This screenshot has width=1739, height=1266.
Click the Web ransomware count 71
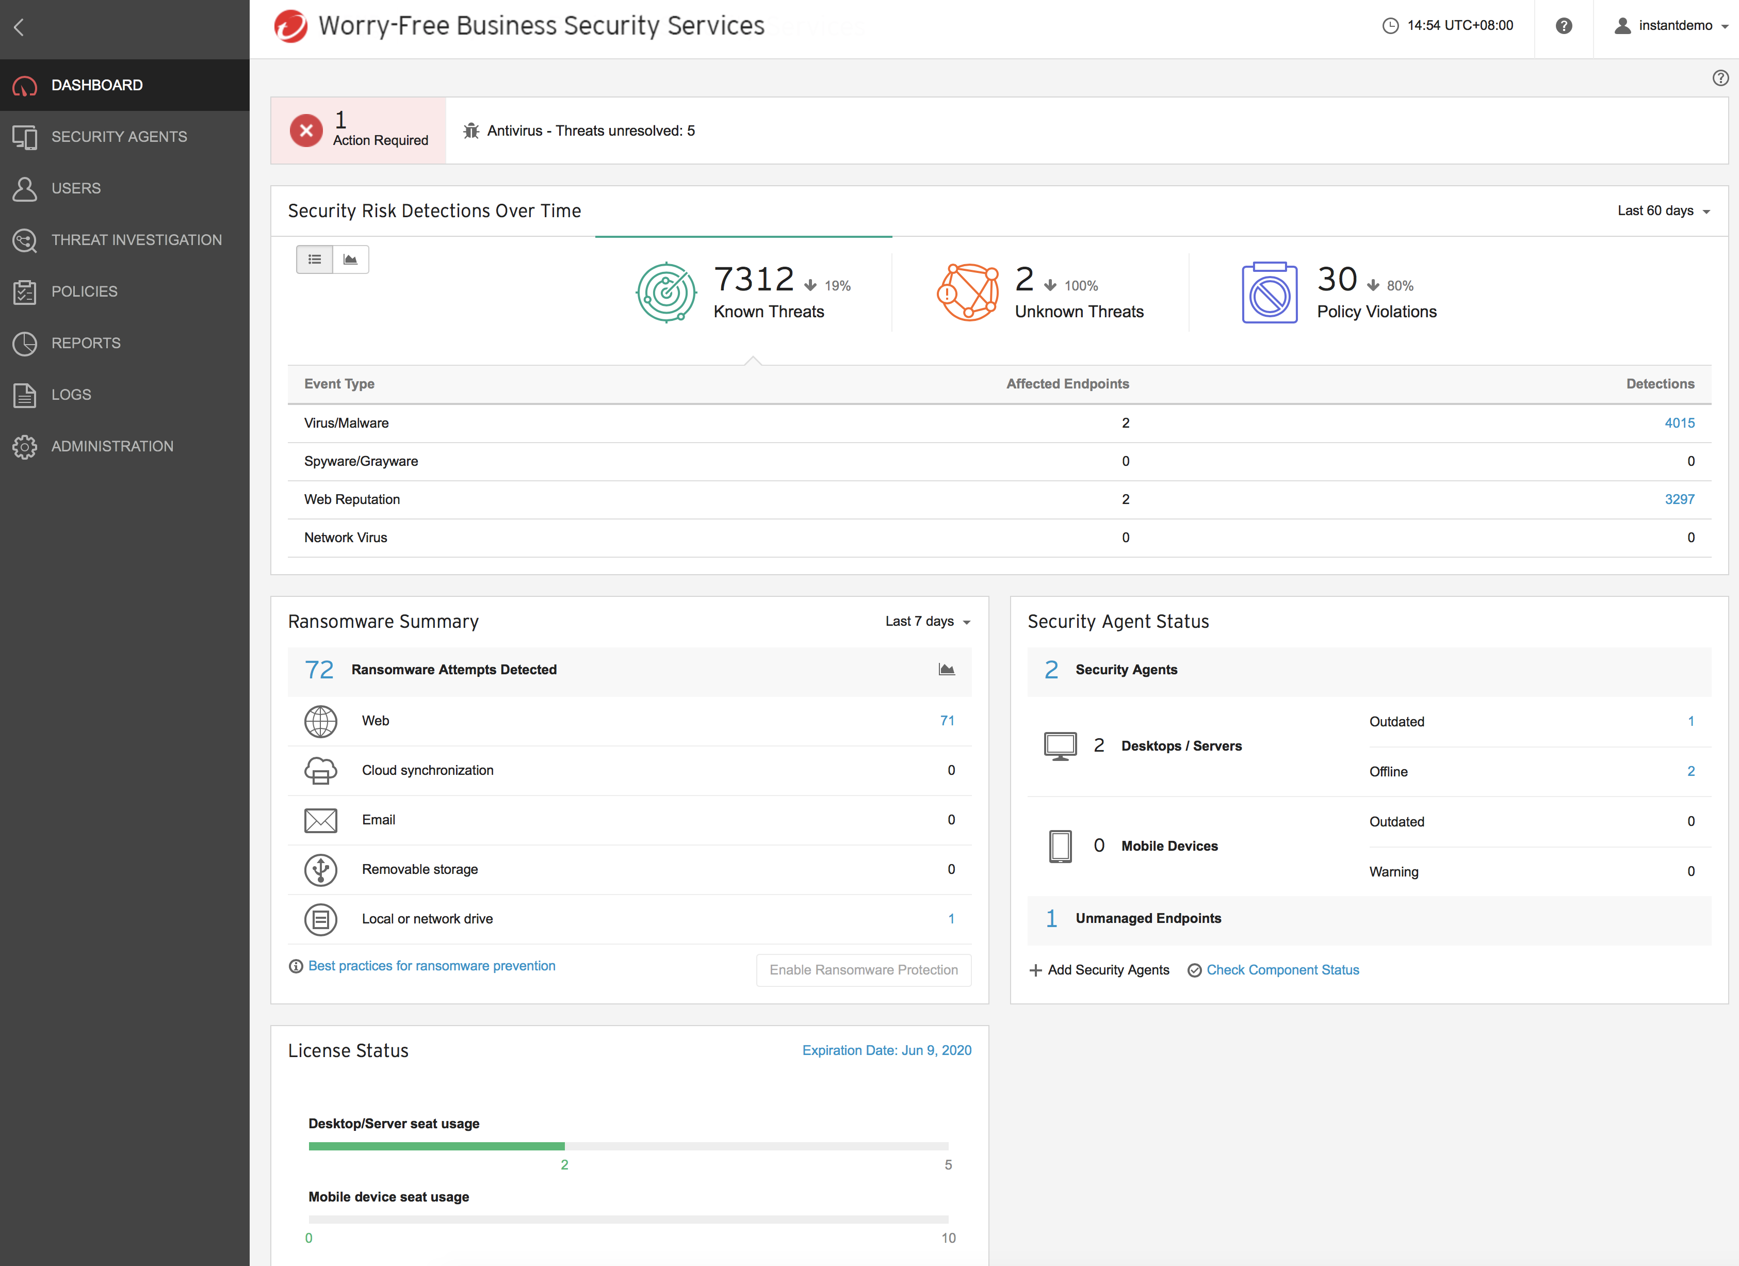tap(947, 721)
